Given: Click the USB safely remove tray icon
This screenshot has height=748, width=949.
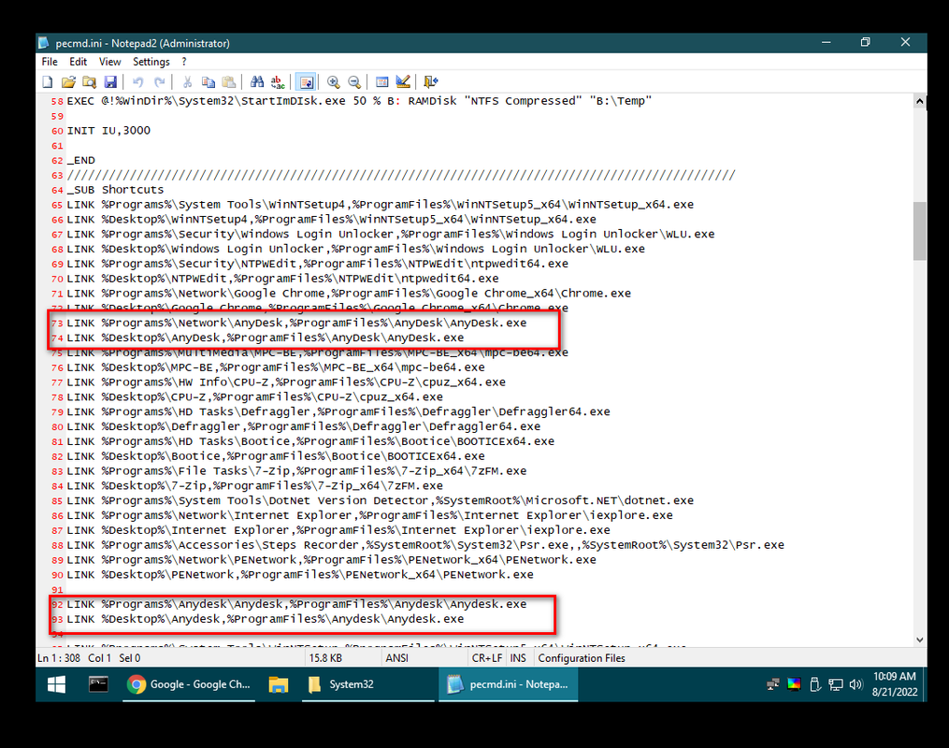Looking at the screenshot, I should click(x=814, y=684).
